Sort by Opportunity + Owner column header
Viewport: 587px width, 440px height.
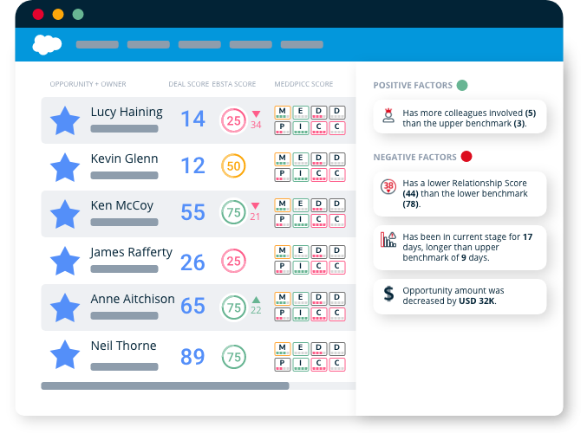tap(88, 84)
